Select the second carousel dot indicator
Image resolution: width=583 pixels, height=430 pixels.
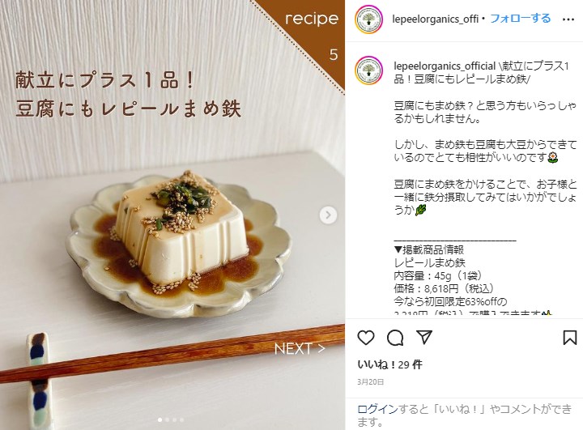[168, 420]
